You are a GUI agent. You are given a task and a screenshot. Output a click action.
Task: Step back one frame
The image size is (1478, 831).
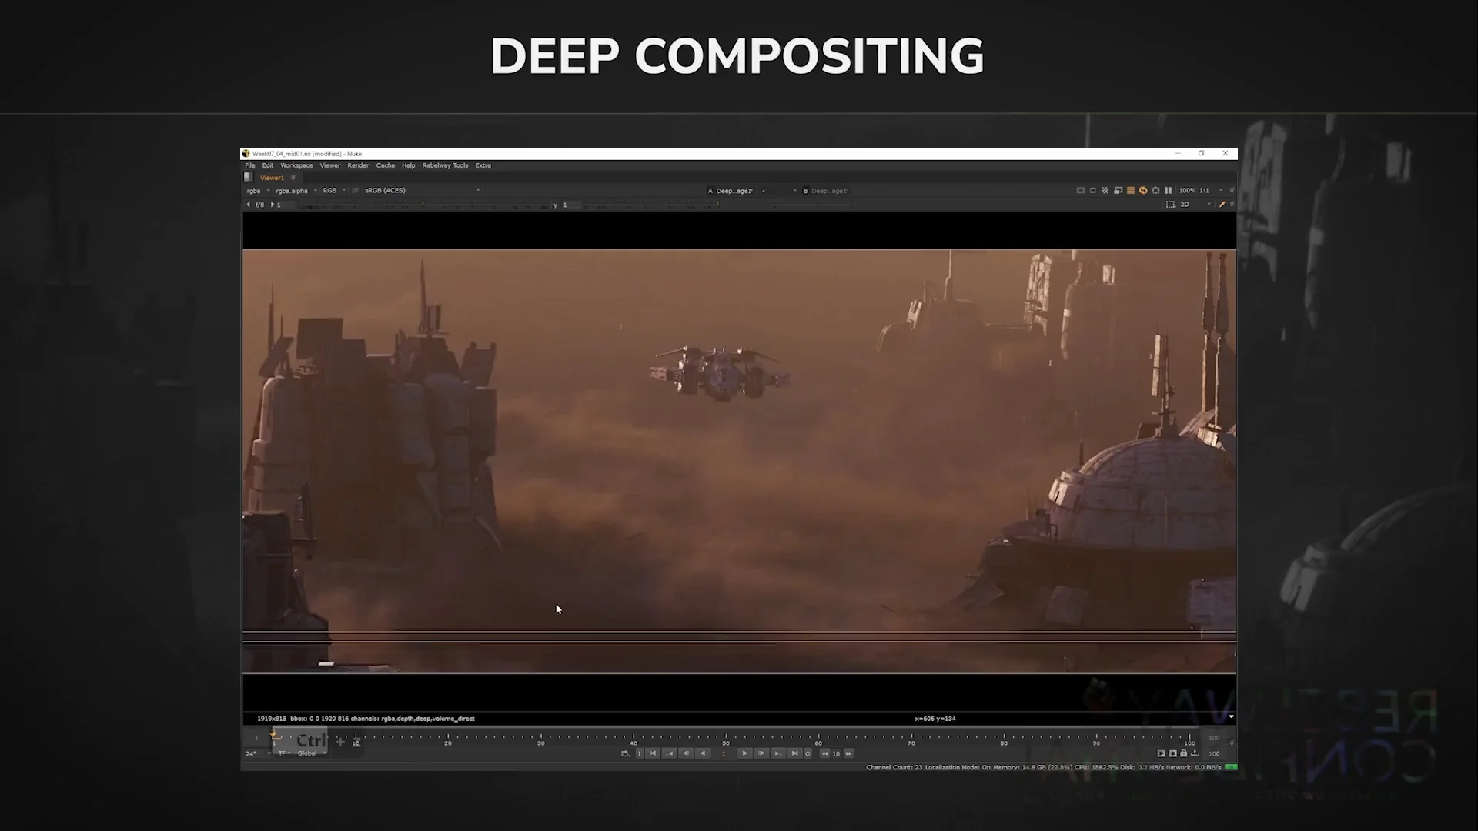(686, 753)
